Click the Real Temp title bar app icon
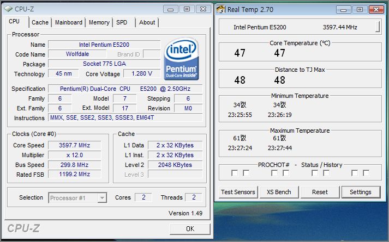The height and width of the screenshot is (242, 389). (x=220, y=9)
